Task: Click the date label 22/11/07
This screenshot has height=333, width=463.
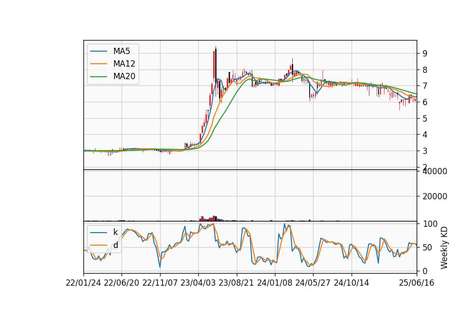Action: [x=160, y=283]
